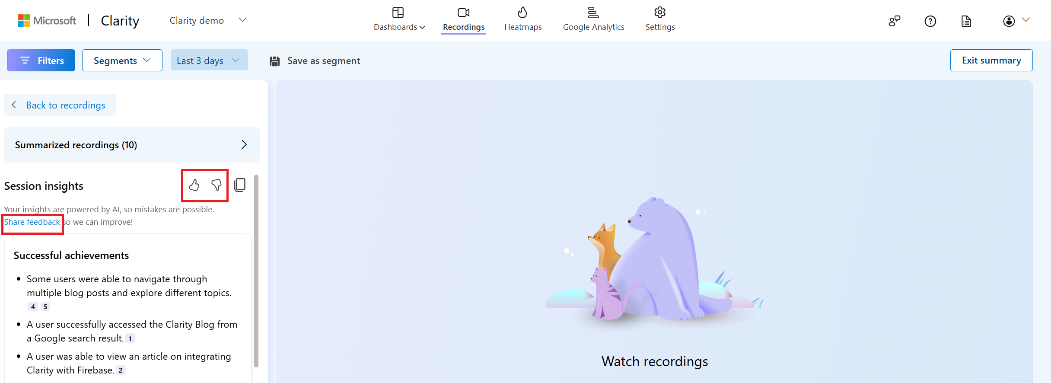
Task: Click the Successful achievements heading
Action: (71, 255)
